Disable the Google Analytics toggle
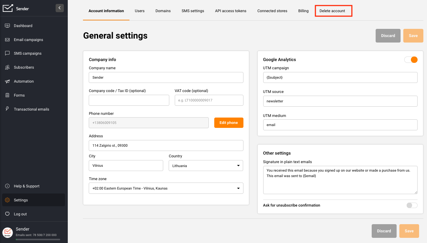The image size is (427, 243). (411, 60)
